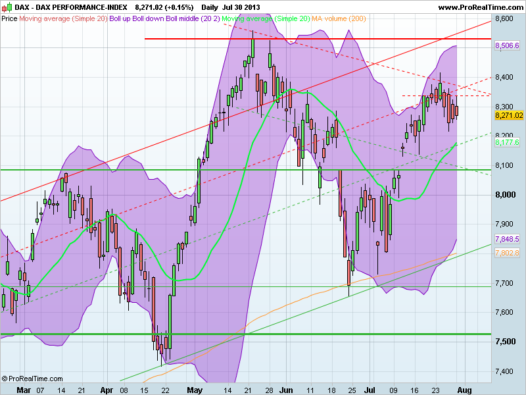The height and width of the screenshot is (395, 526).
Task: Click the 7,500 price axis label
Action: pyautogui.click(x=505, y=342)
